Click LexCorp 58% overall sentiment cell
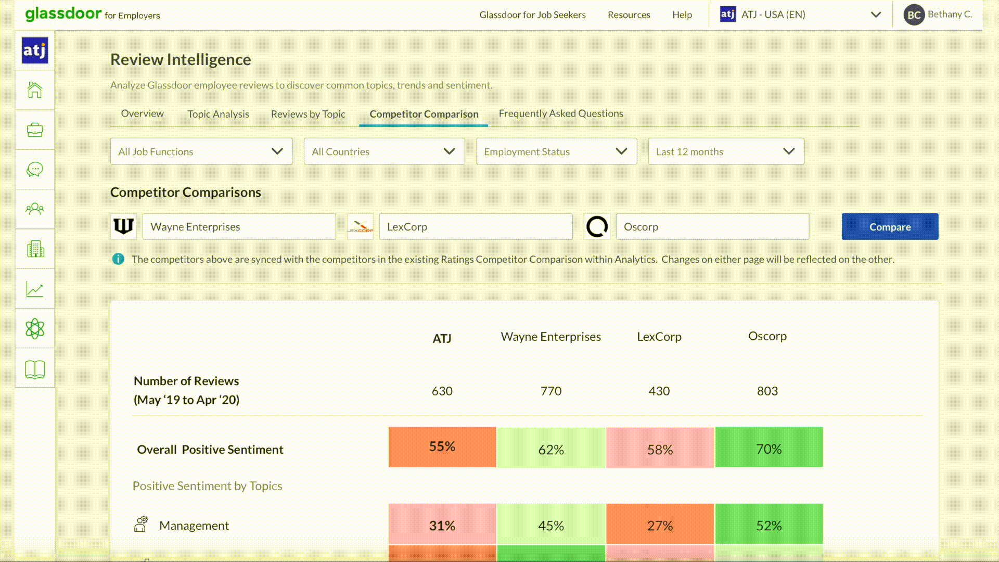The height and width of the screenshot is (562, 999). coord(660,448)
